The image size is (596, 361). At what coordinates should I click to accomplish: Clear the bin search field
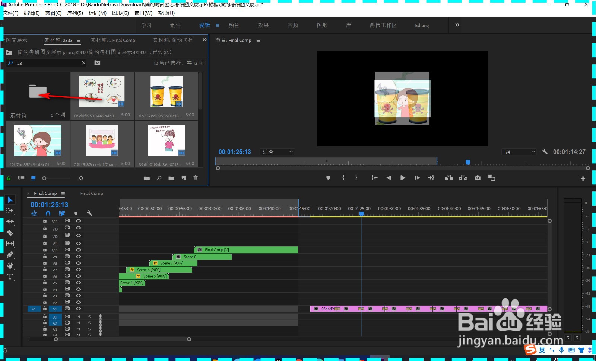coord(83,63)
